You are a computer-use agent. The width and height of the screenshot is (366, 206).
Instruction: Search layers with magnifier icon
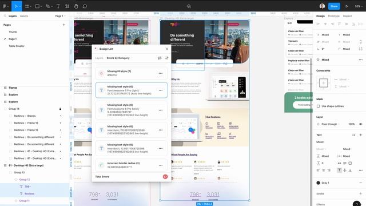(x=5, y=16)
